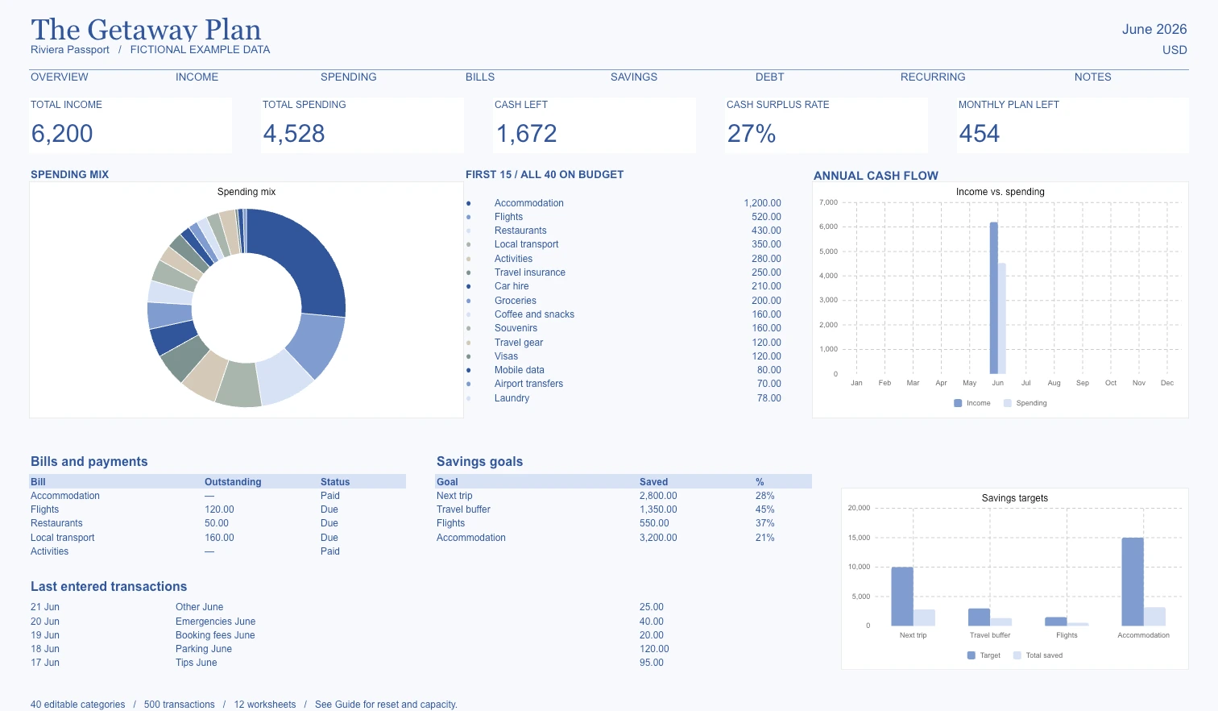Click the Flights amount 520.00

(x=766, y=217)
